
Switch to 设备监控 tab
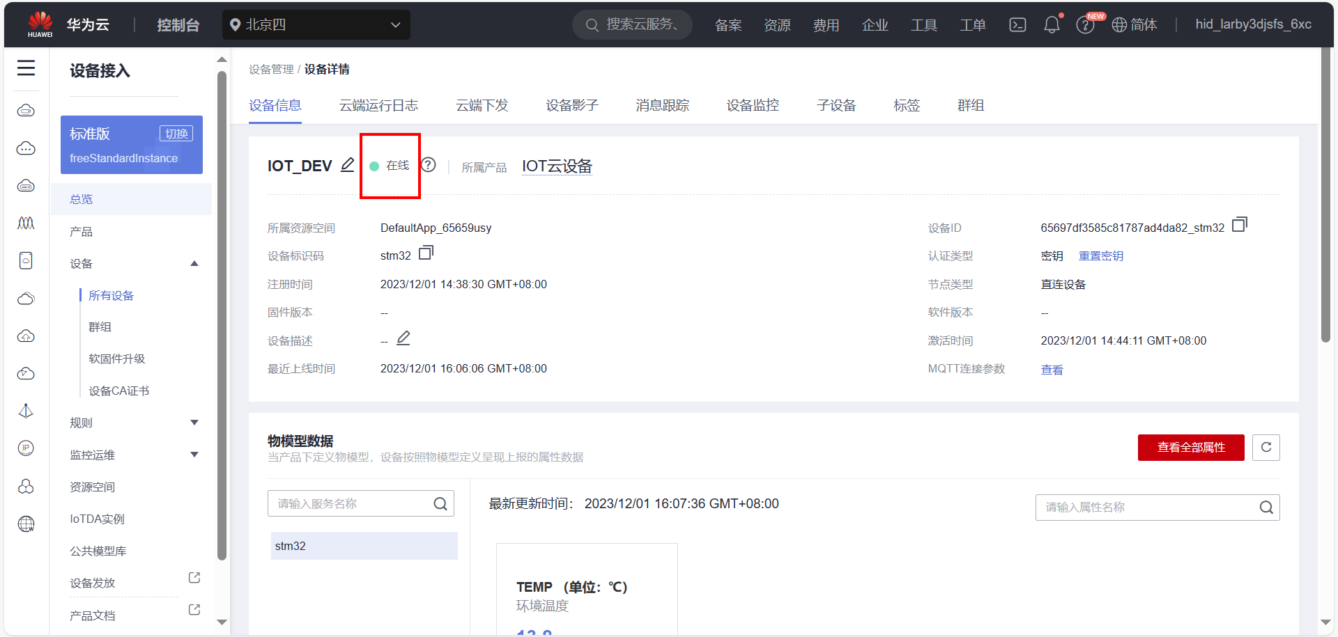[x=753, y=105]
